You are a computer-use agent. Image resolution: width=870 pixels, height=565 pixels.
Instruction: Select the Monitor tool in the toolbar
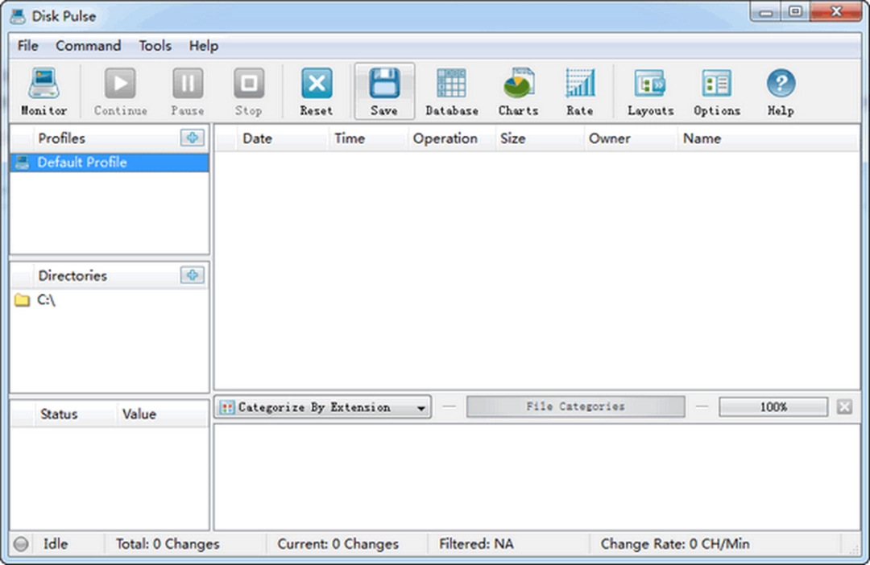(43, 89)
